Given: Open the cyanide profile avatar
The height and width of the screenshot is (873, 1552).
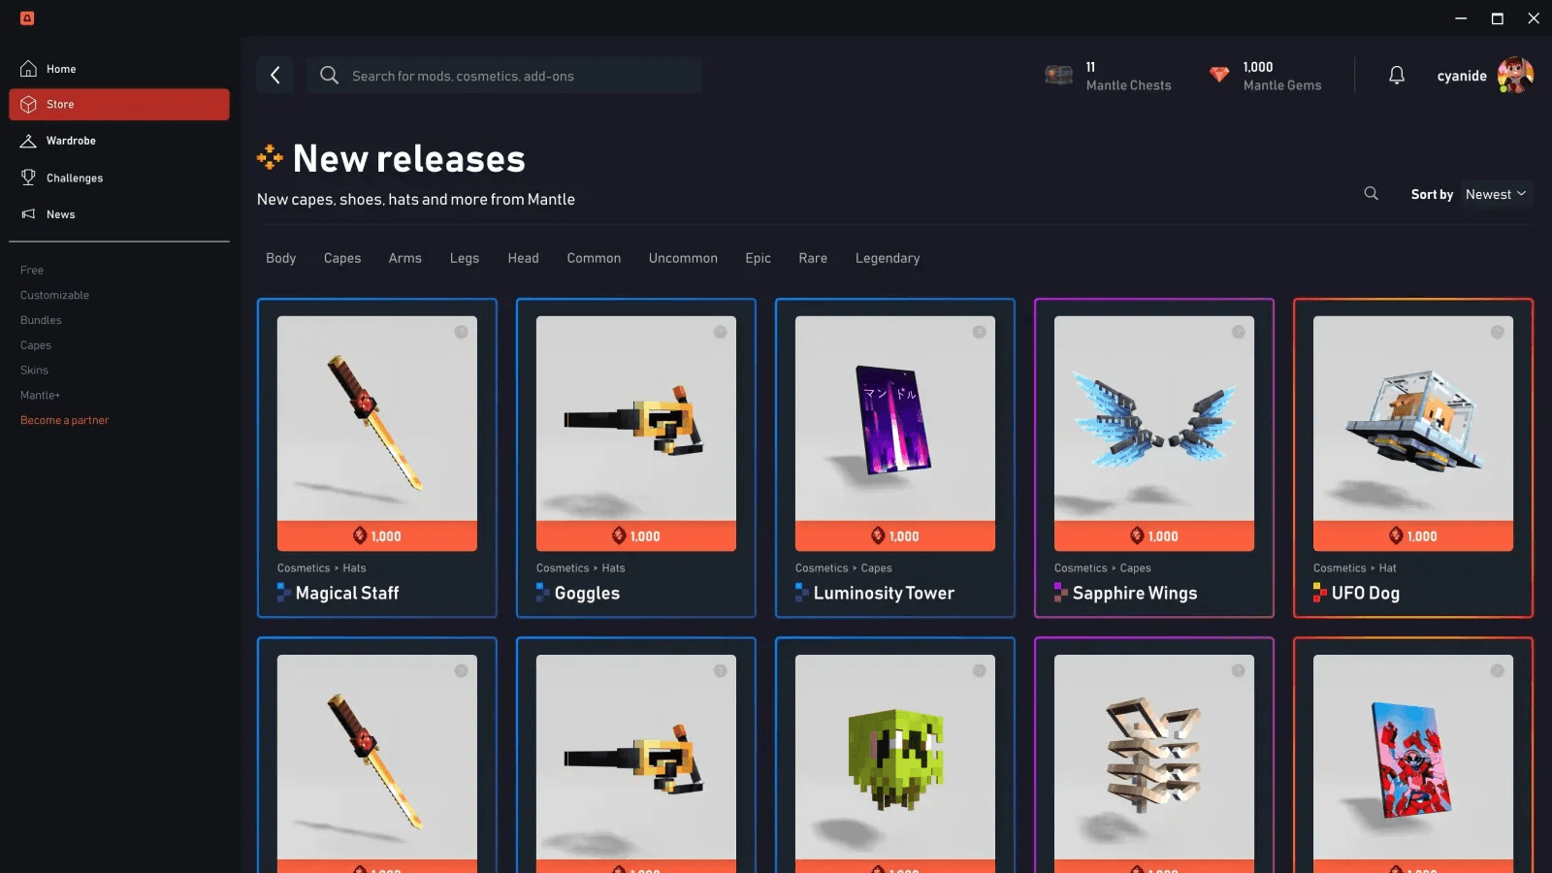Looking at the screenshot, I should [1515, 75].
